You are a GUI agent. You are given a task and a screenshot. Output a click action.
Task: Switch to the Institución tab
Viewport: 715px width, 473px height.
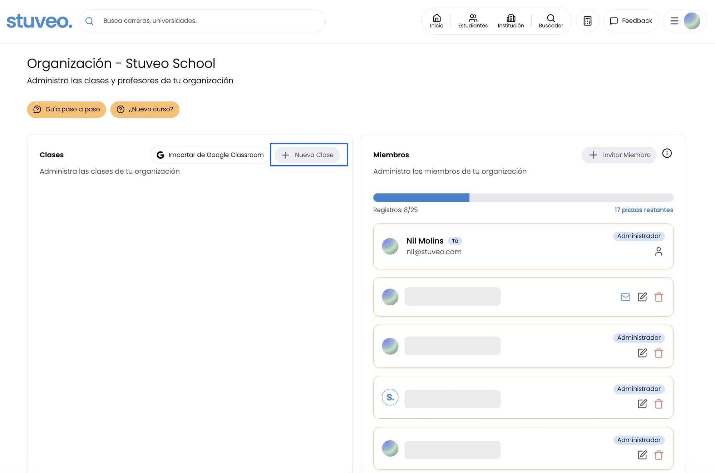click(511, 21)
